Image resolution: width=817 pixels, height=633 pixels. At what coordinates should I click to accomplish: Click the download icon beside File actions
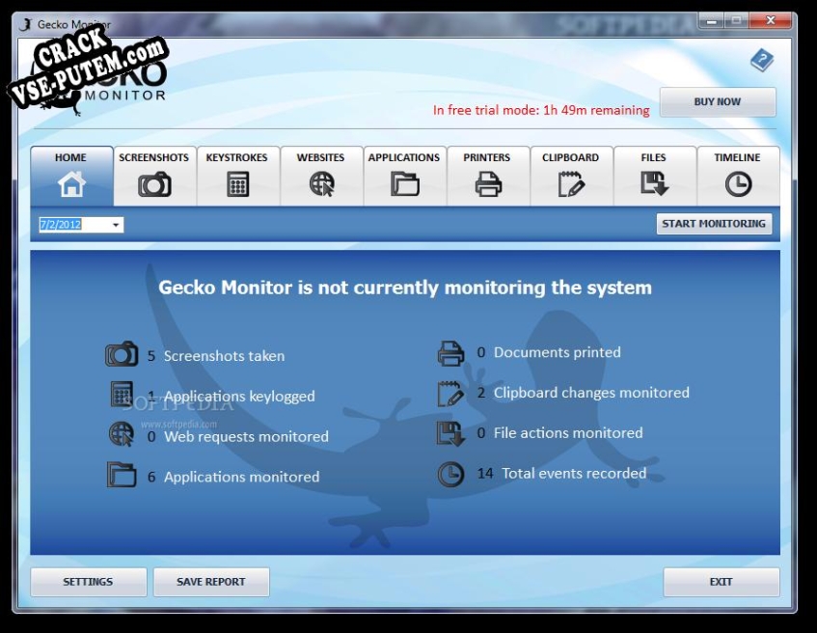(450, 433)
